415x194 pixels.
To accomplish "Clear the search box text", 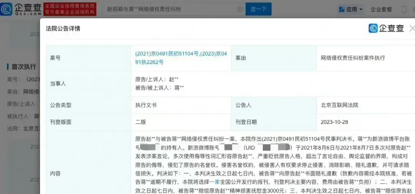I will coord(240,9).
